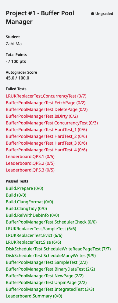Select the Leaderboard.QPS.1 failed test

[30, 157]
